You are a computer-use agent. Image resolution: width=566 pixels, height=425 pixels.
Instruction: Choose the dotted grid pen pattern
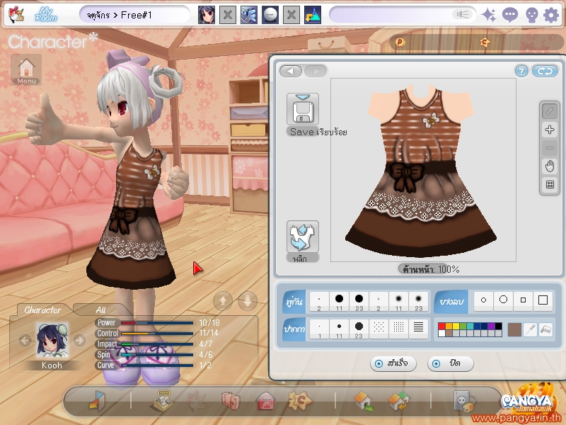click(x=398, y=327)
